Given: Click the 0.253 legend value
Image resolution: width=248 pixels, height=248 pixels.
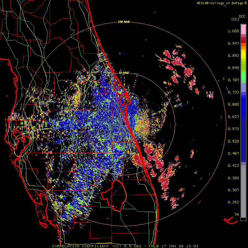Looking at the screenshot, I should pos(233,202).
